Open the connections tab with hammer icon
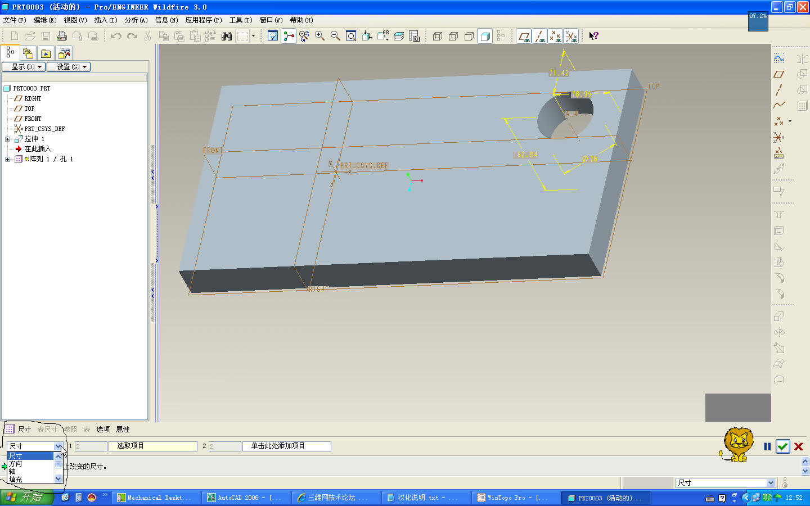 (x=64, y=53)
